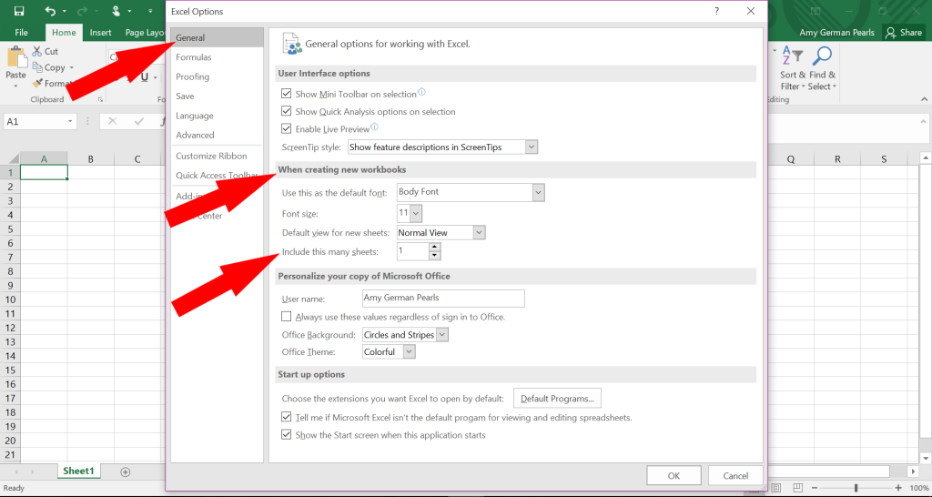Open the Font size dropdown
Image resolution: width=932 pixels, height=497 pixels.
[415, 213]
